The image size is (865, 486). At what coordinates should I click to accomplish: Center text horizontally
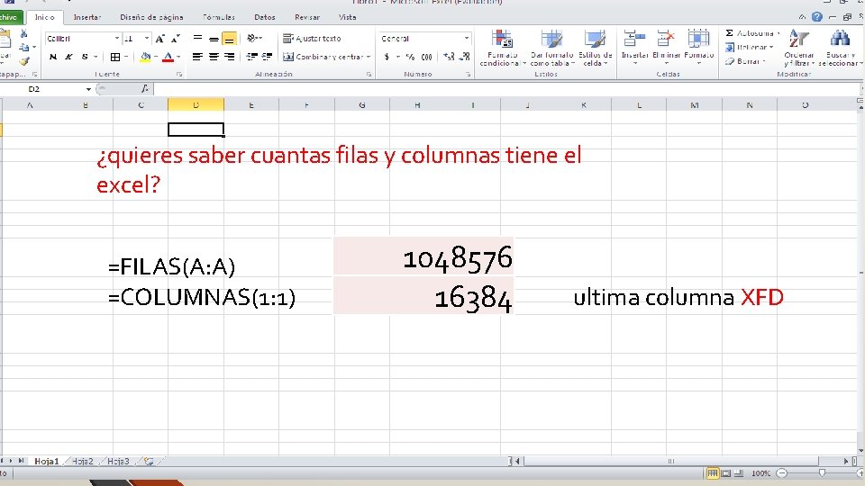(x=214, y=57)
